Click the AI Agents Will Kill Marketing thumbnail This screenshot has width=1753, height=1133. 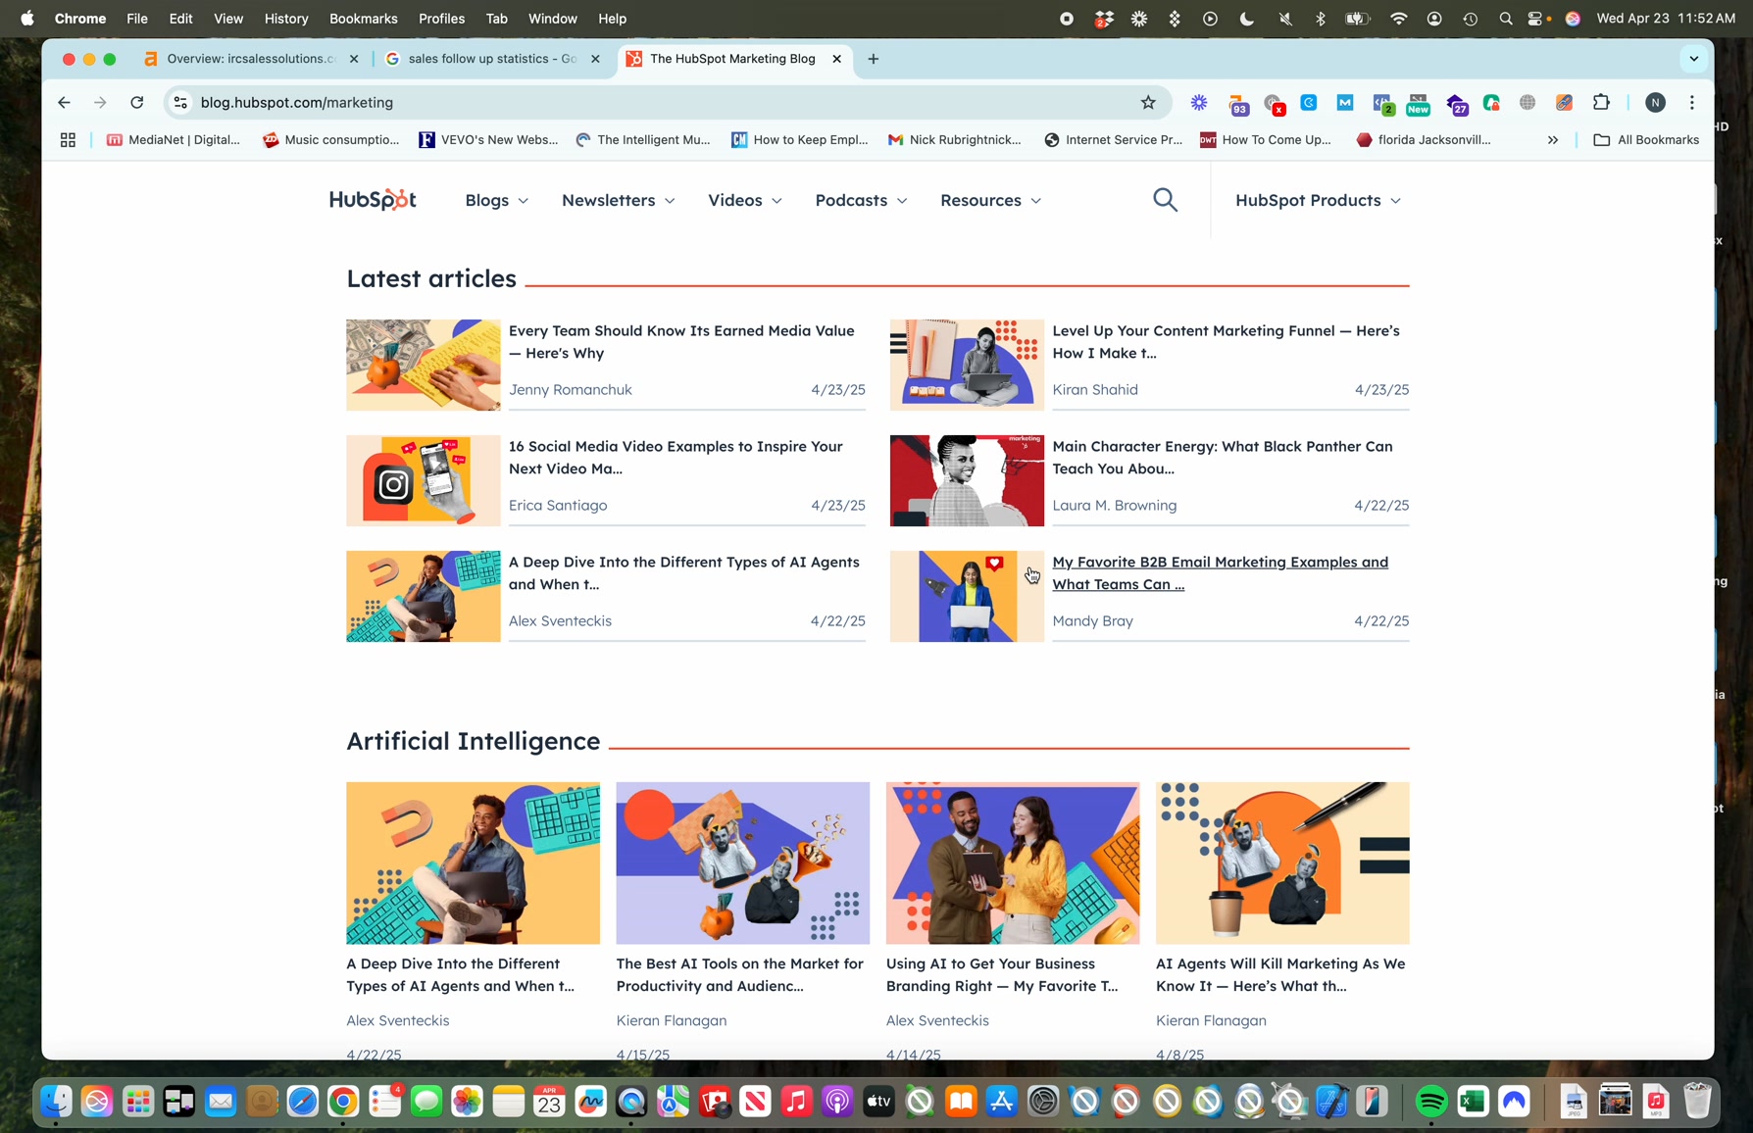[x=1282, y=862]
